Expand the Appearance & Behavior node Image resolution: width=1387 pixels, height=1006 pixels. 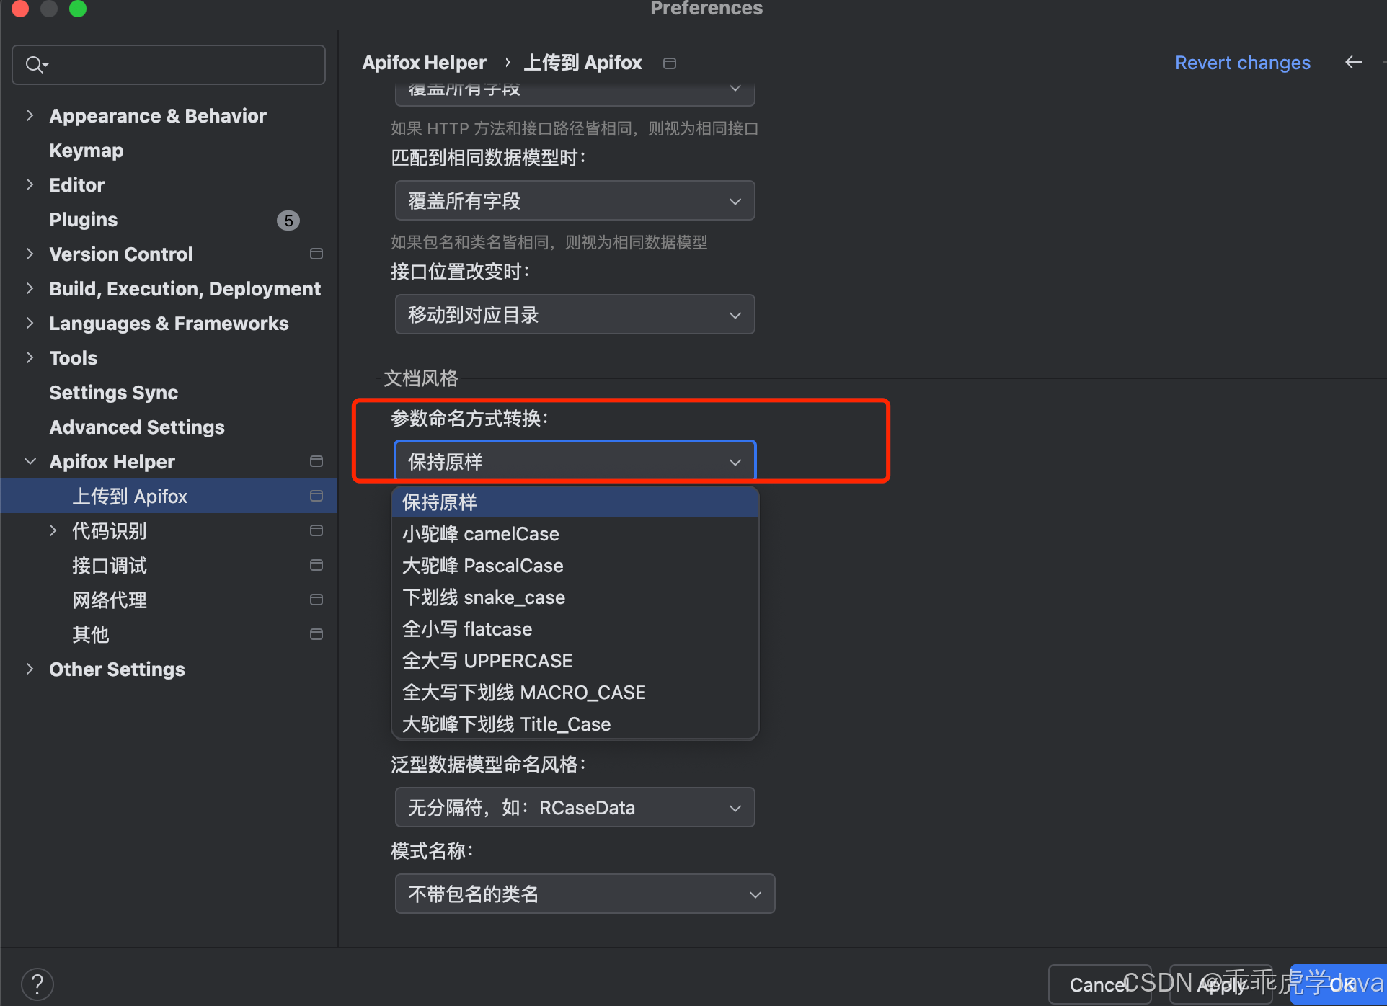(x=30, y=115)
